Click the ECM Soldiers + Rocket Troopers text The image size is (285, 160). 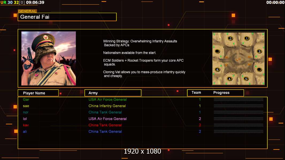click(x=143, y=62)
